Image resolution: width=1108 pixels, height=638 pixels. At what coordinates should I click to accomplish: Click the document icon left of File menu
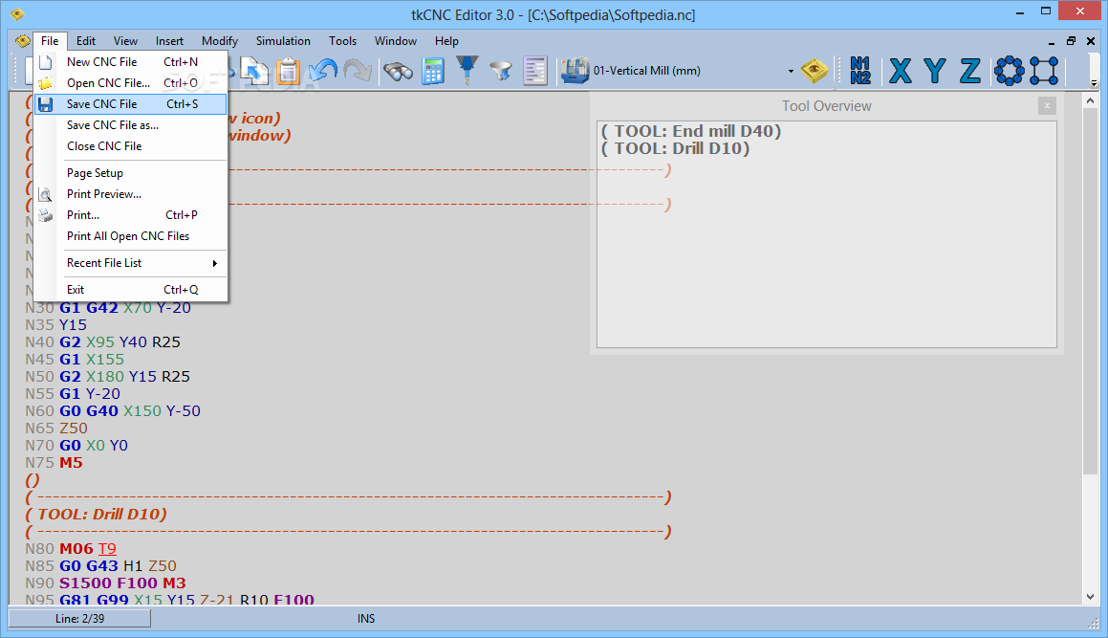23,41
